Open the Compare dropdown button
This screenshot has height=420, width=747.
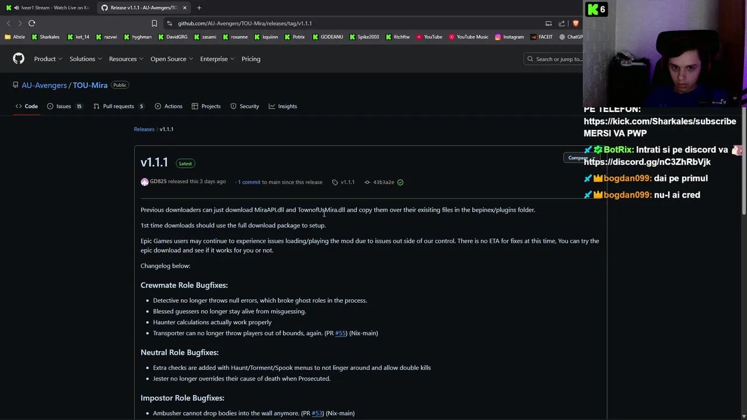pyautogui.click(x=581, y=158)
